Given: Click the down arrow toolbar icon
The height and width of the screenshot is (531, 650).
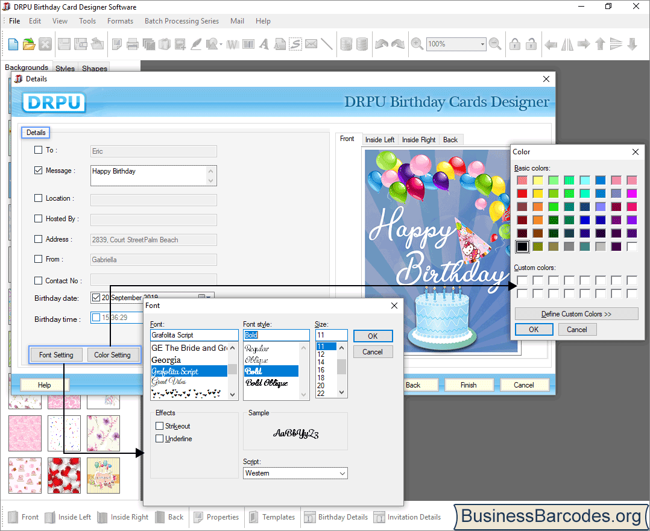Looking at the screenshot, I should click(x=632, y=44).
